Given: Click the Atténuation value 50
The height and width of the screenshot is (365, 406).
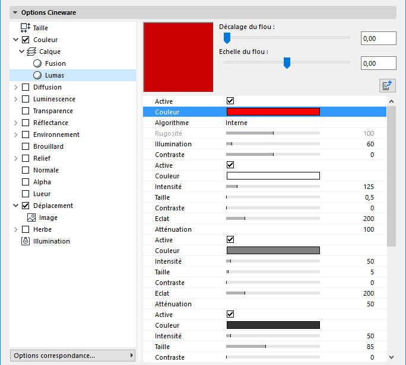Looking at the screenshot, I should pyautogui.click(x=370, y=304).
